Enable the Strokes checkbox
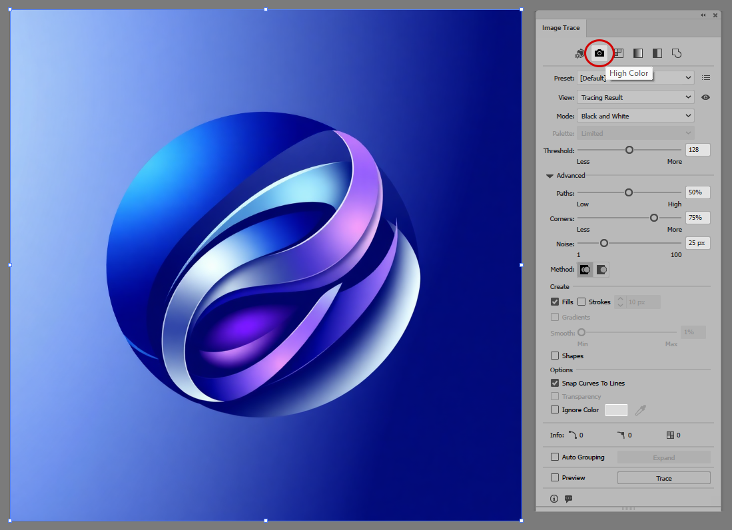 581,302
